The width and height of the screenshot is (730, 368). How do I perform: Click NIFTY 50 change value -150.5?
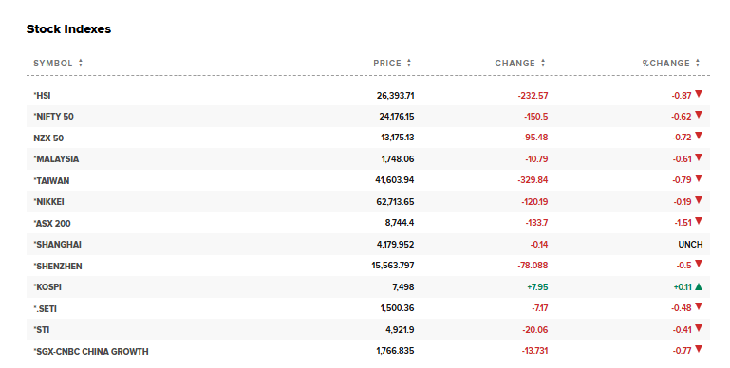coord(535,117)
